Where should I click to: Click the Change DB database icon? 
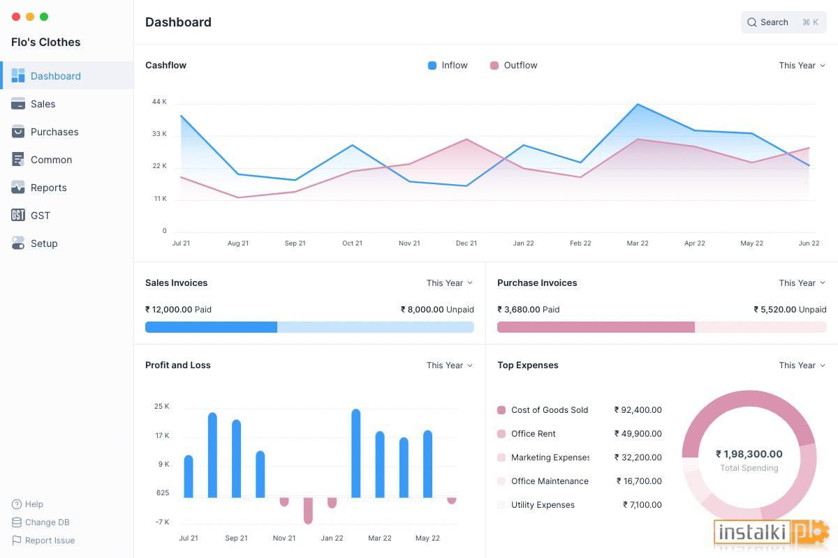click(x=17, y=522)
